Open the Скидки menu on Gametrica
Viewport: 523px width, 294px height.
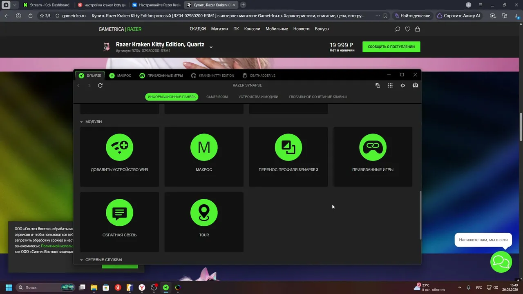[x=198, y=29]
